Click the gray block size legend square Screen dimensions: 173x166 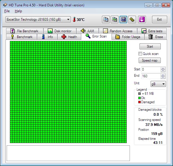(140, 94)
